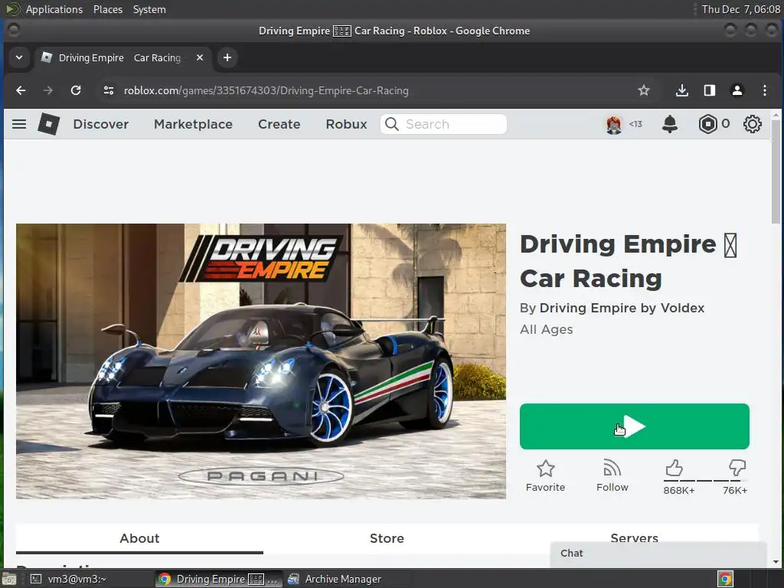Open the Chrome profile icon
The width and height of the screenshot is (784, 588).
coord(737,90)
